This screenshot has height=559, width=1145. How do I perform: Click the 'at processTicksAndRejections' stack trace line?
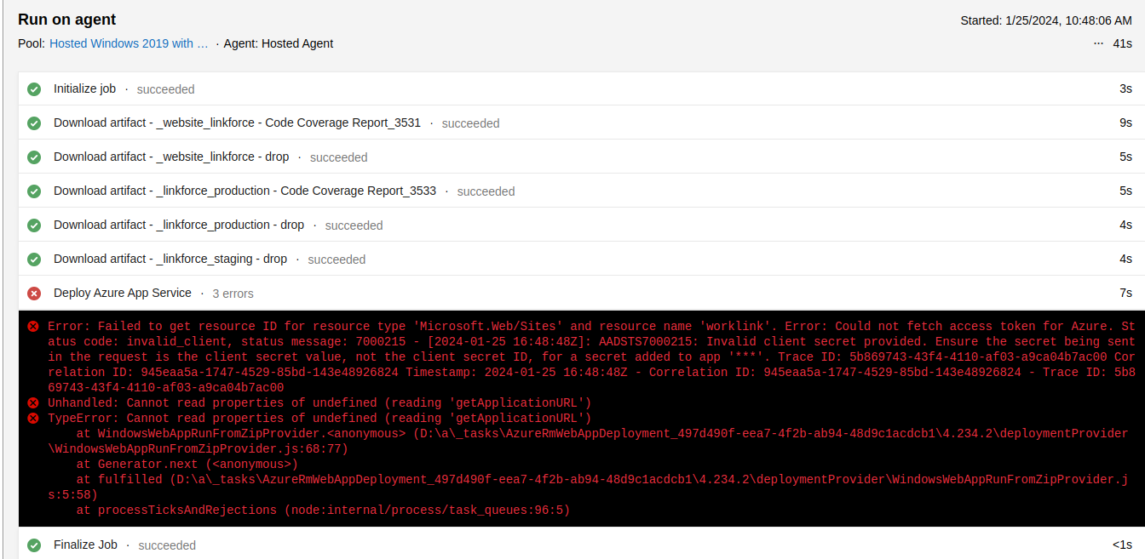323,511
